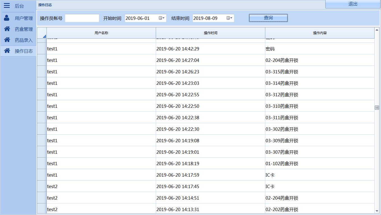Click the home icon beside 药品录入
The image size is (381, 215).
tap(7, 40)
